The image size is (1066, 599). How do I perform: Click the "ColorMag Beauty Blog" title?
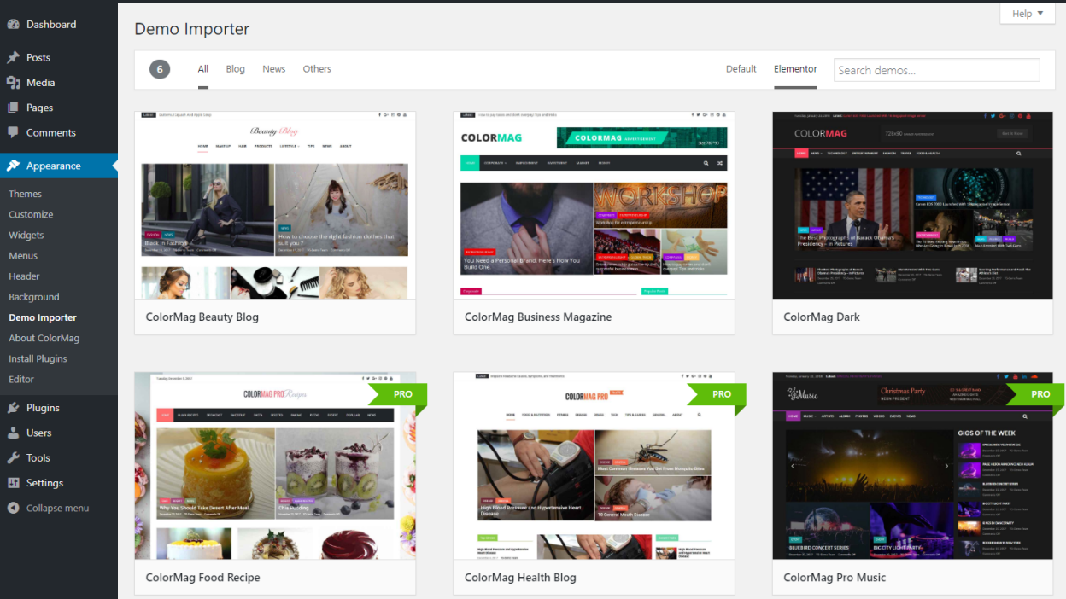tap(202, 317)
